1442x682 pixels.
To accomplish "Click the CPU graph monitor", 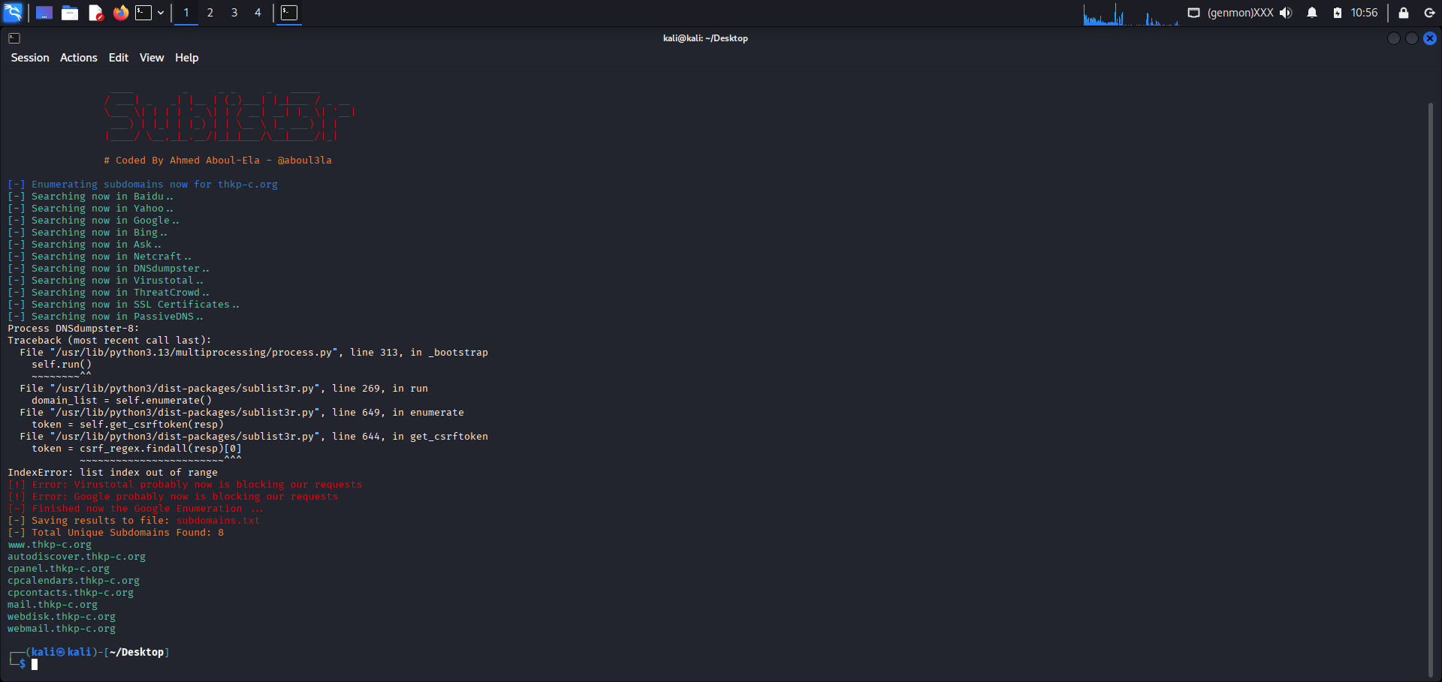I will click(x=1131, y=14).
